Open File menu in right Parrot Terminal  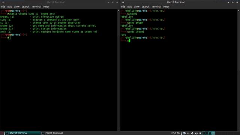(123, 7)
